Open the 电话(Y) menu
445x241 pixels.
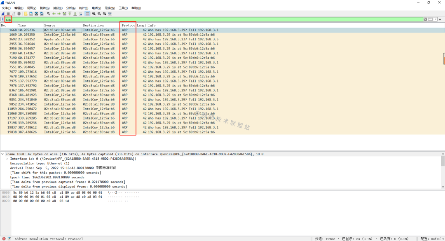point(96,8)
